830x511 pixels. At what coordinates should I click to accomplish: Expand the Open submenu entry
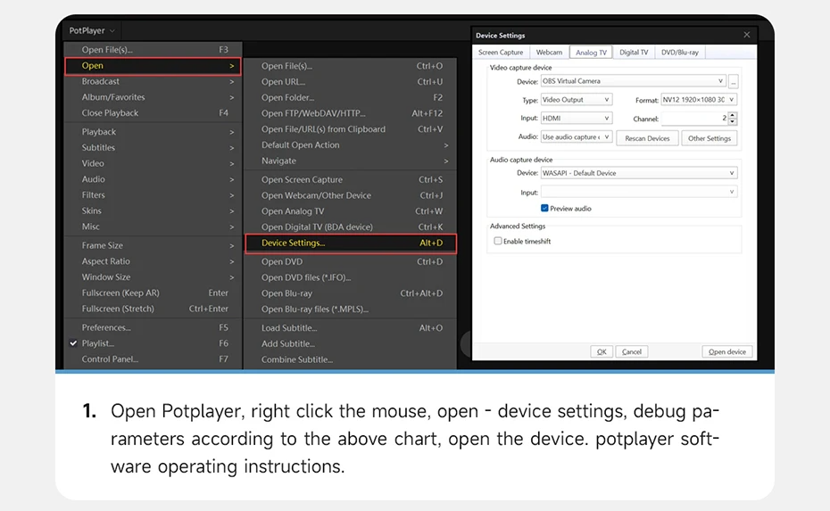click(x=154, y=66)
